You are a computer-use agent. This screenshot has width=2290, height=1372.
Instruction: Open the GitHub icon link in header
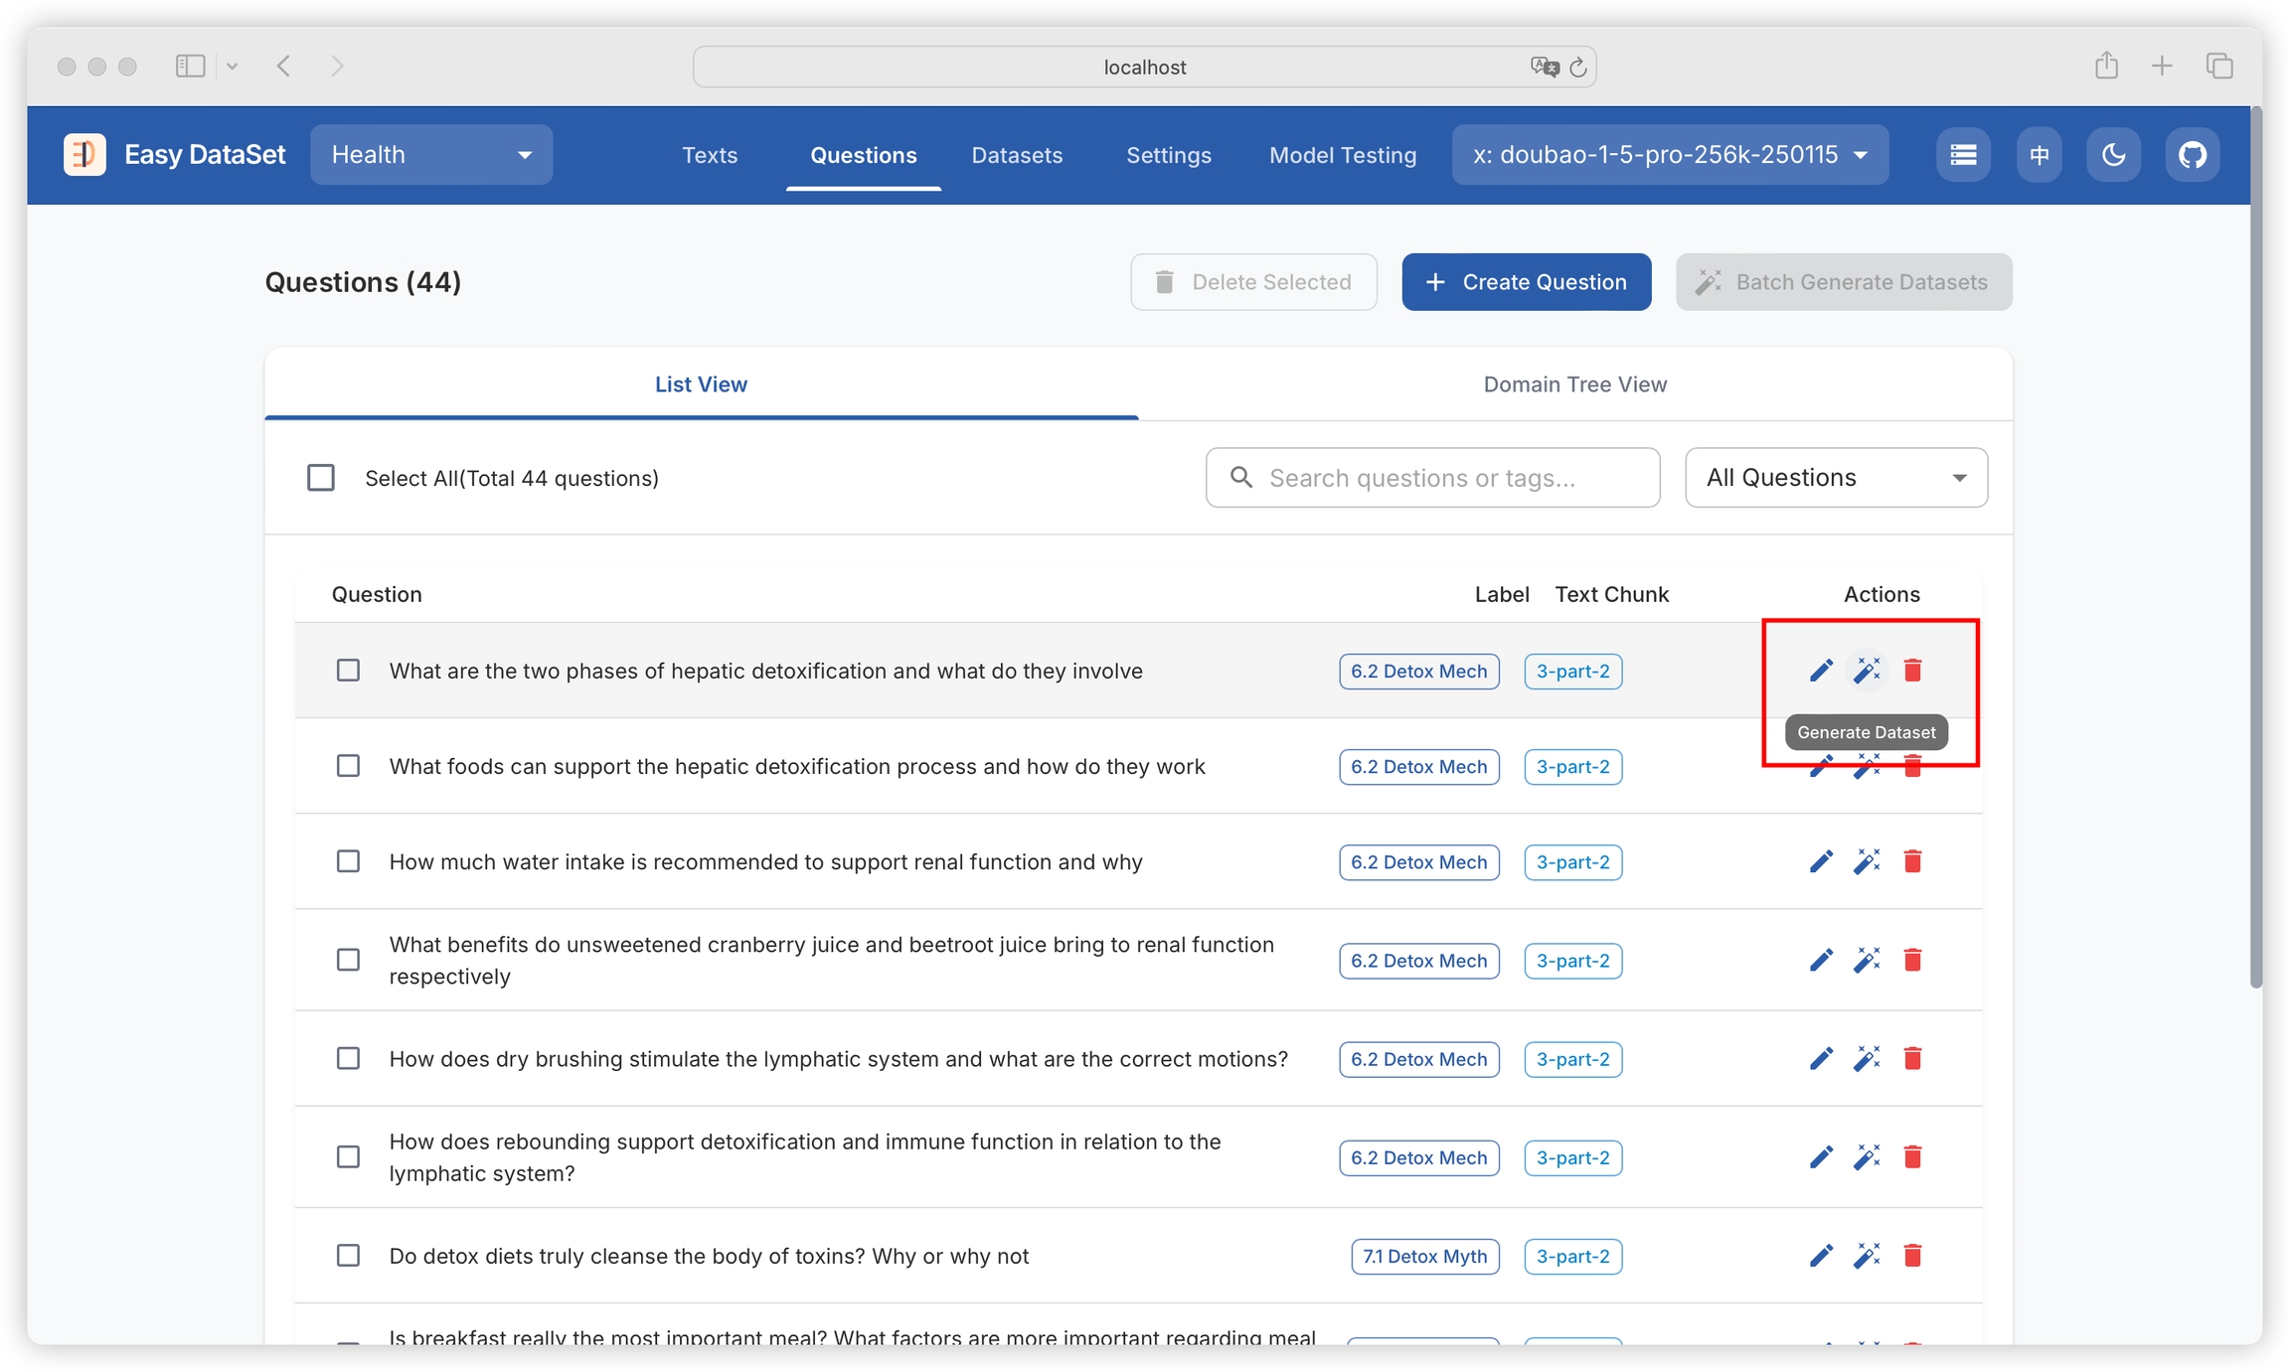2192,155
